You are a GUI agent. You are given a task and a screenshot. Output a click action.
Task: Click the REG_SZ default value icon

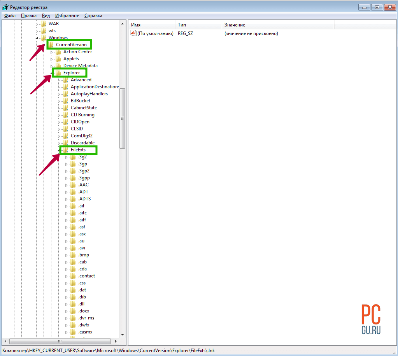pyautogui.click(x=133, y=33)
